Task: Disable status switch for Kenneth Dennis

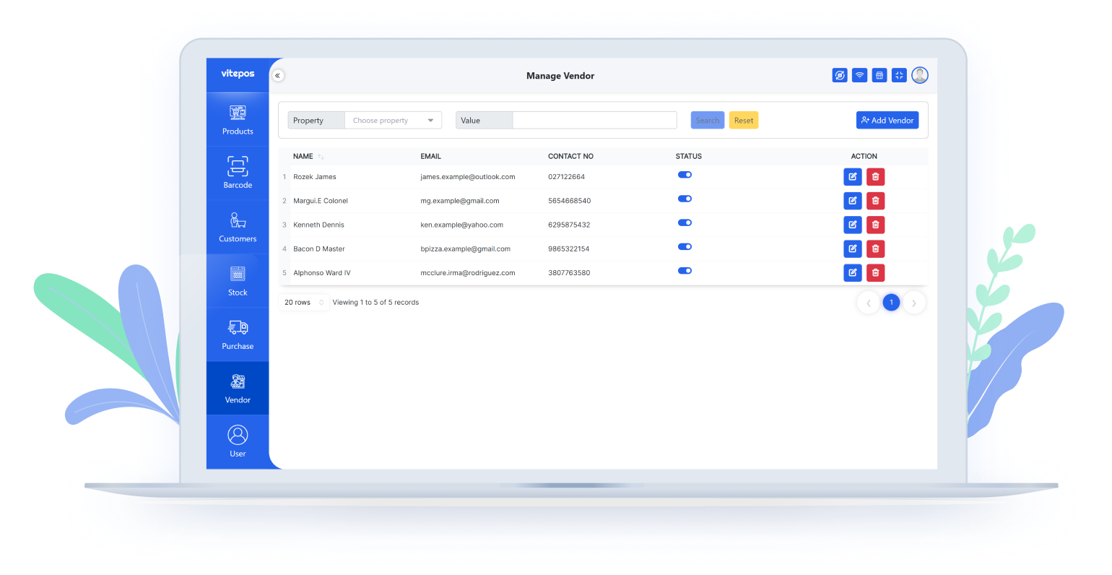Action: tap(685, 222)
